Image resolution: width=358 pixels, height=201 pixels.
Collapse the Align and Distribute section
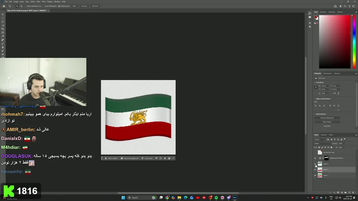tap(314, 99)
